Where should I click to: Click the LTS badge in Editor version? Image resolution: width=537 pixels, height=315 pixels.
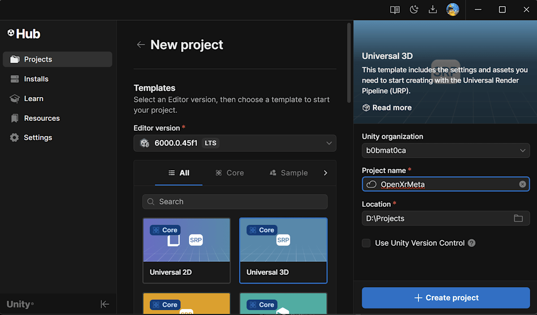[x=210, y=143]
